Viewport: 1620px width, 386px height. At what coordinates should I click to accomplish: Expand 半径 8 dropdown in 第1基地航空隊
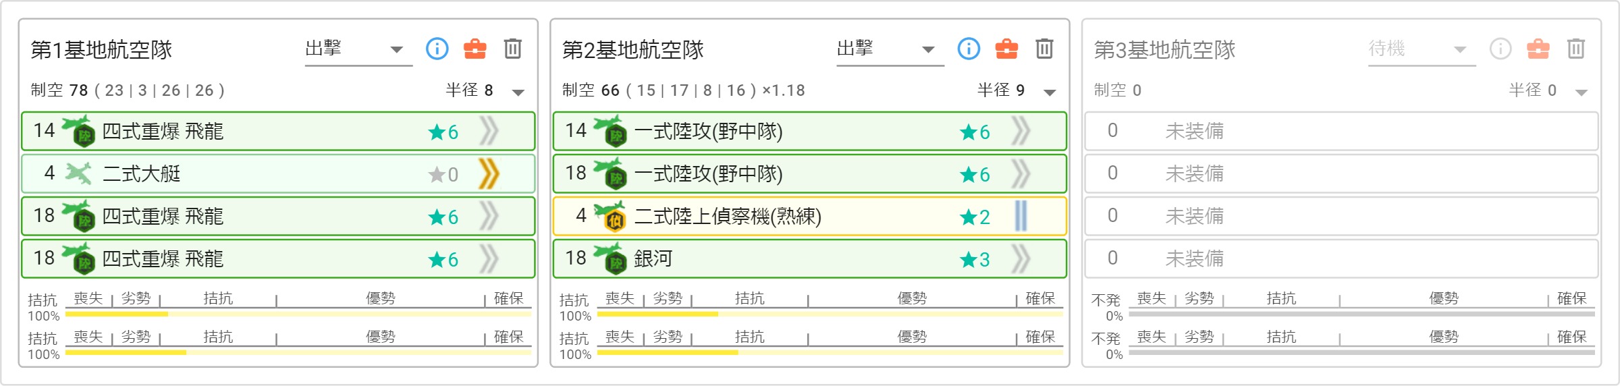518,92
